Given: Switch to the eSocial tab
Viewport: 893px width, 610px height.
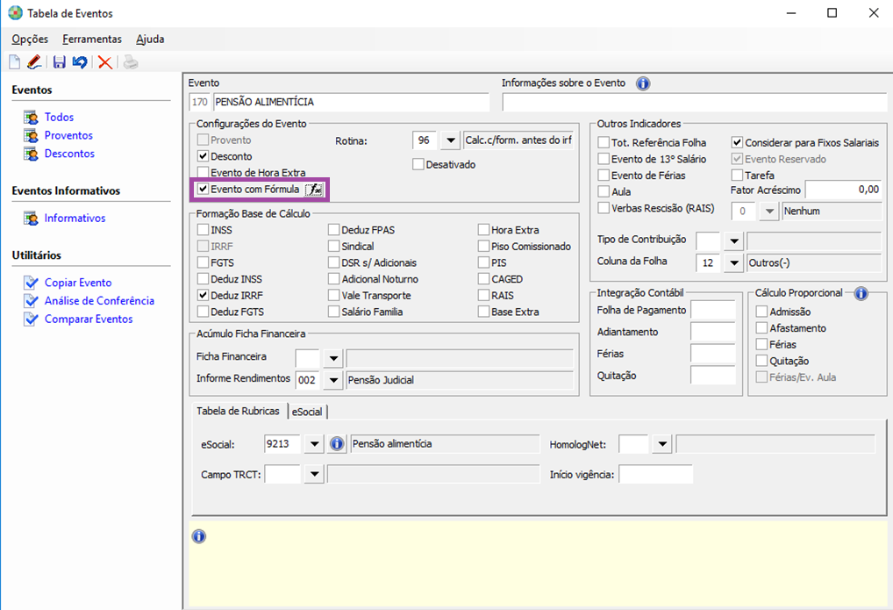Looking at the screenshot, I should [307, 412].
